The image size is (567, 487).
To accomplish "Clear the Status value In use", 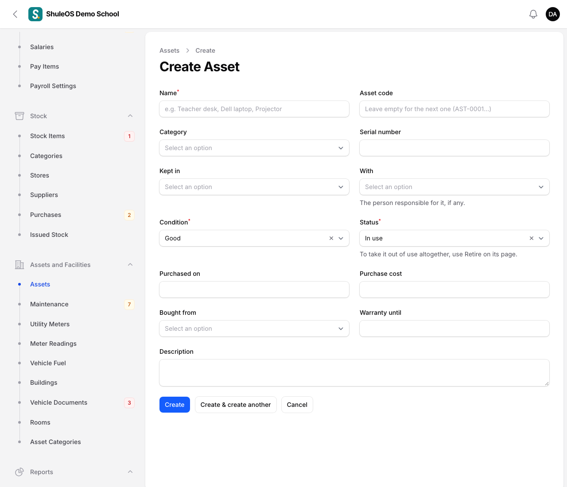I will [532, 238].
